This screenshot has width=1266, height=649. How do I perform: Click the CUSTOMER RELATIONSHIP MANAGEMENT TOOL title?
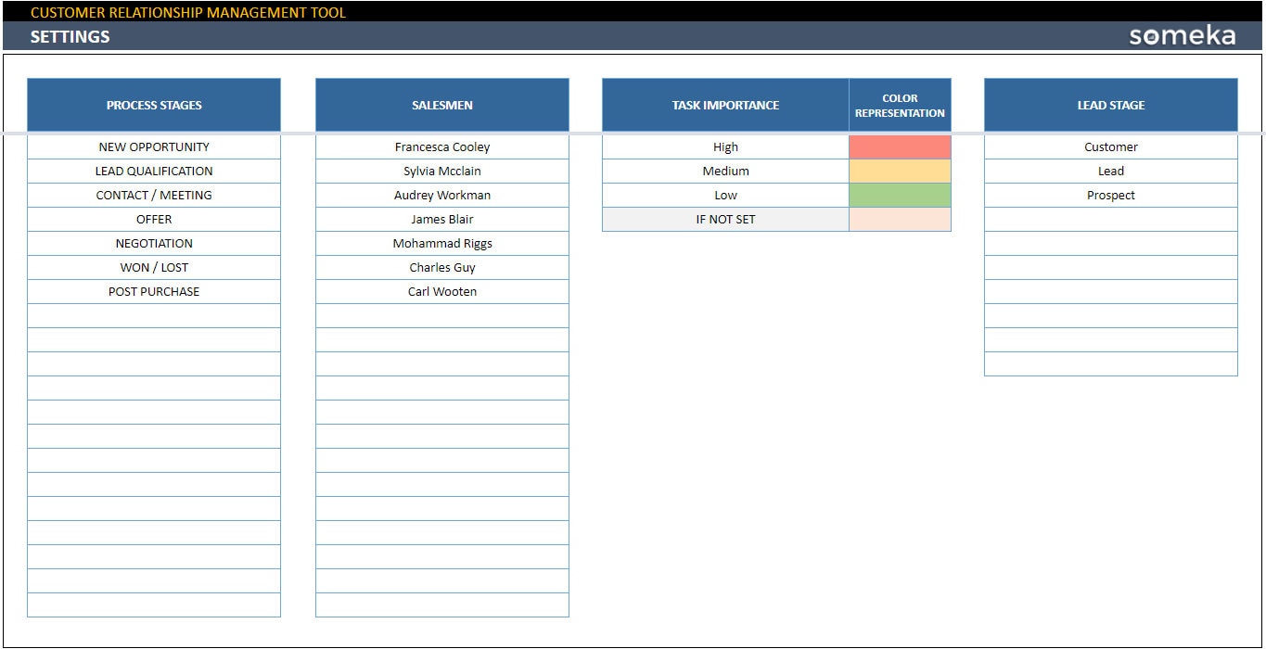coord(190,12)
